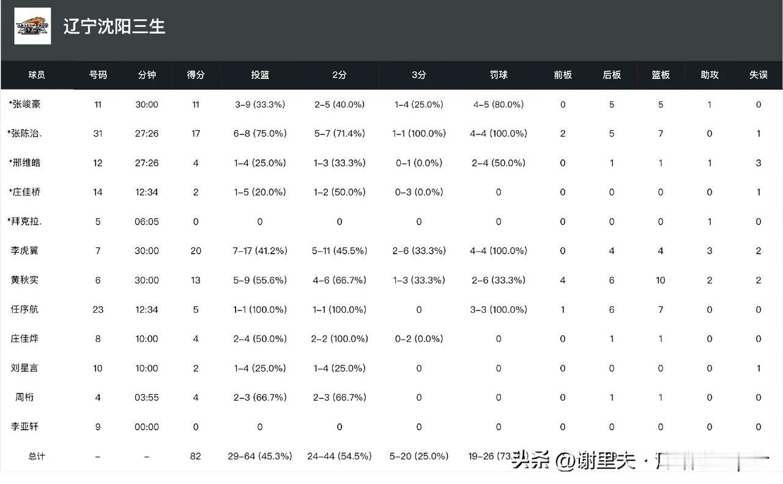This screenshot has width=783, height=484.
Task: Click 庄佳桥's three-point 0-3 (0.0%)
Action: tap(419, 192)
